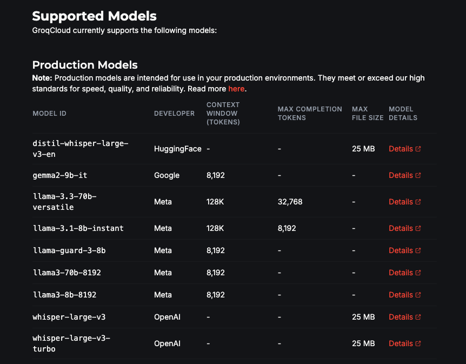Screen dimensions: 466x364
Task: Select the model ID gemma2-9b-it
Action: 60,175
